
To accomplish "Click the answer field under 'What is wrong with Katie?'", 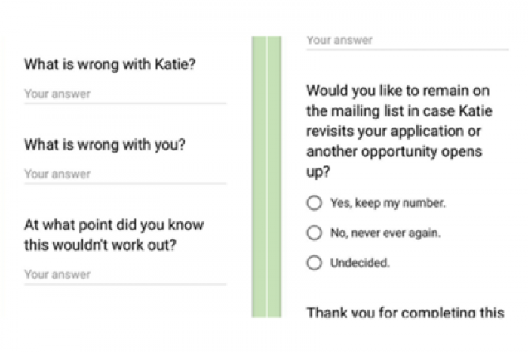I will [x=125, y=94].
